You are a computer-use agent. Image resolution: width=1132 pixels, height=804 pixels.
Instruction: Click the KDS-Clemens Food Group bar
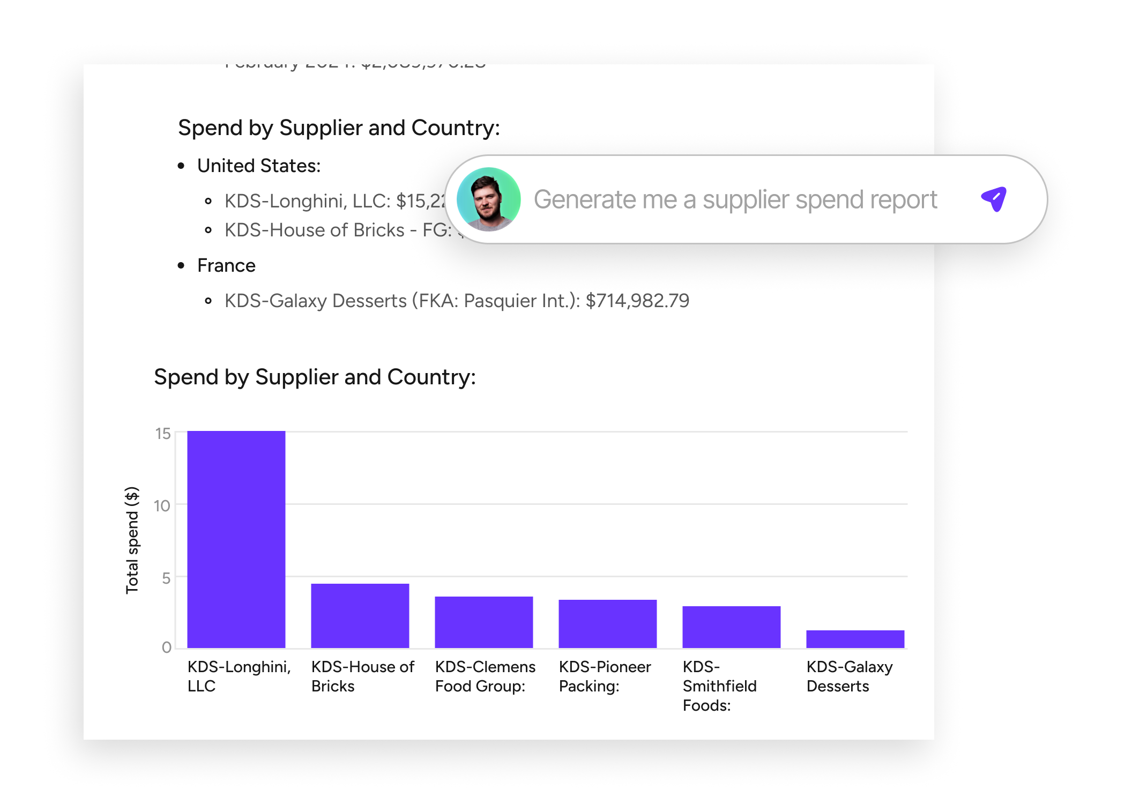(484, 622)
